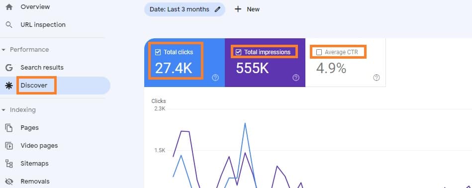Screen dimensions: 472x188
Task: Click the Indexing section heading
Action: pos(22,110)
